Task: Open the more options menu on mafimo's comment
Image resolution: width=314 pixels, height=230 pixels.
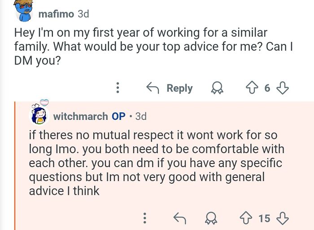Action: click(x=118, y=88)
